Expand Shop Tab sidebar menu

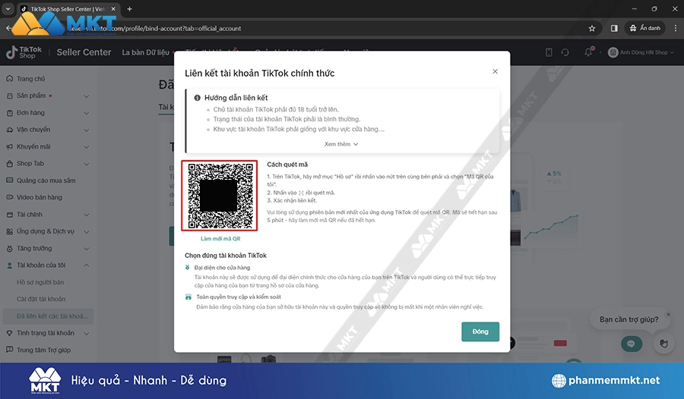[86, 164]
